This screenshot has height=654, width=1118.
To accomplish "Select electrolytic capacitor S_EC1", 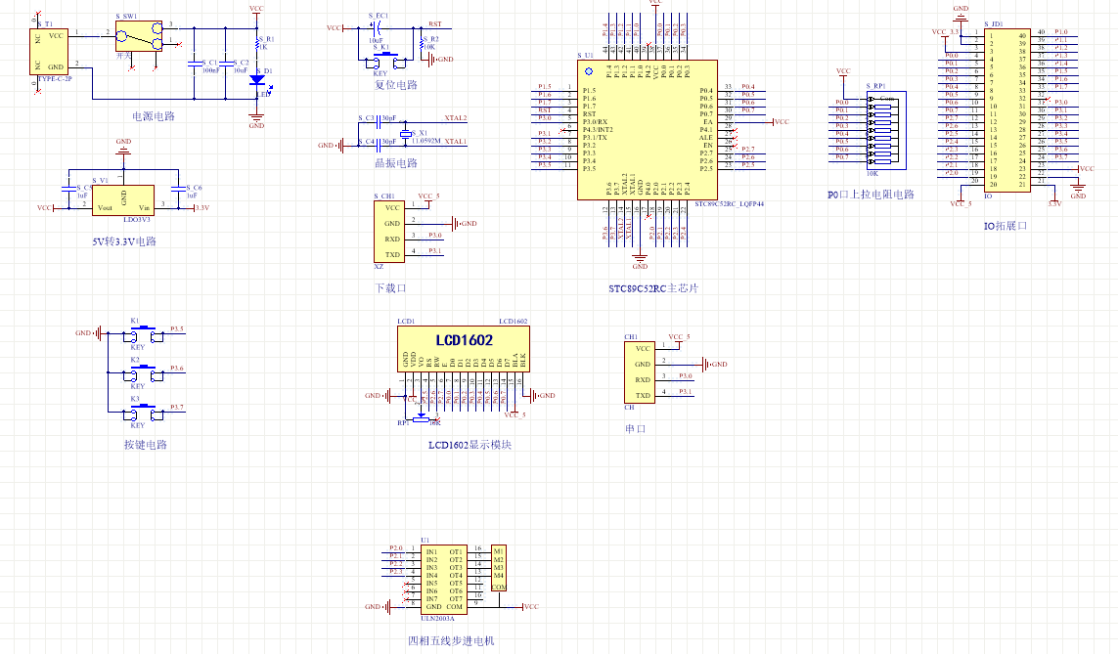I will 376,27.
